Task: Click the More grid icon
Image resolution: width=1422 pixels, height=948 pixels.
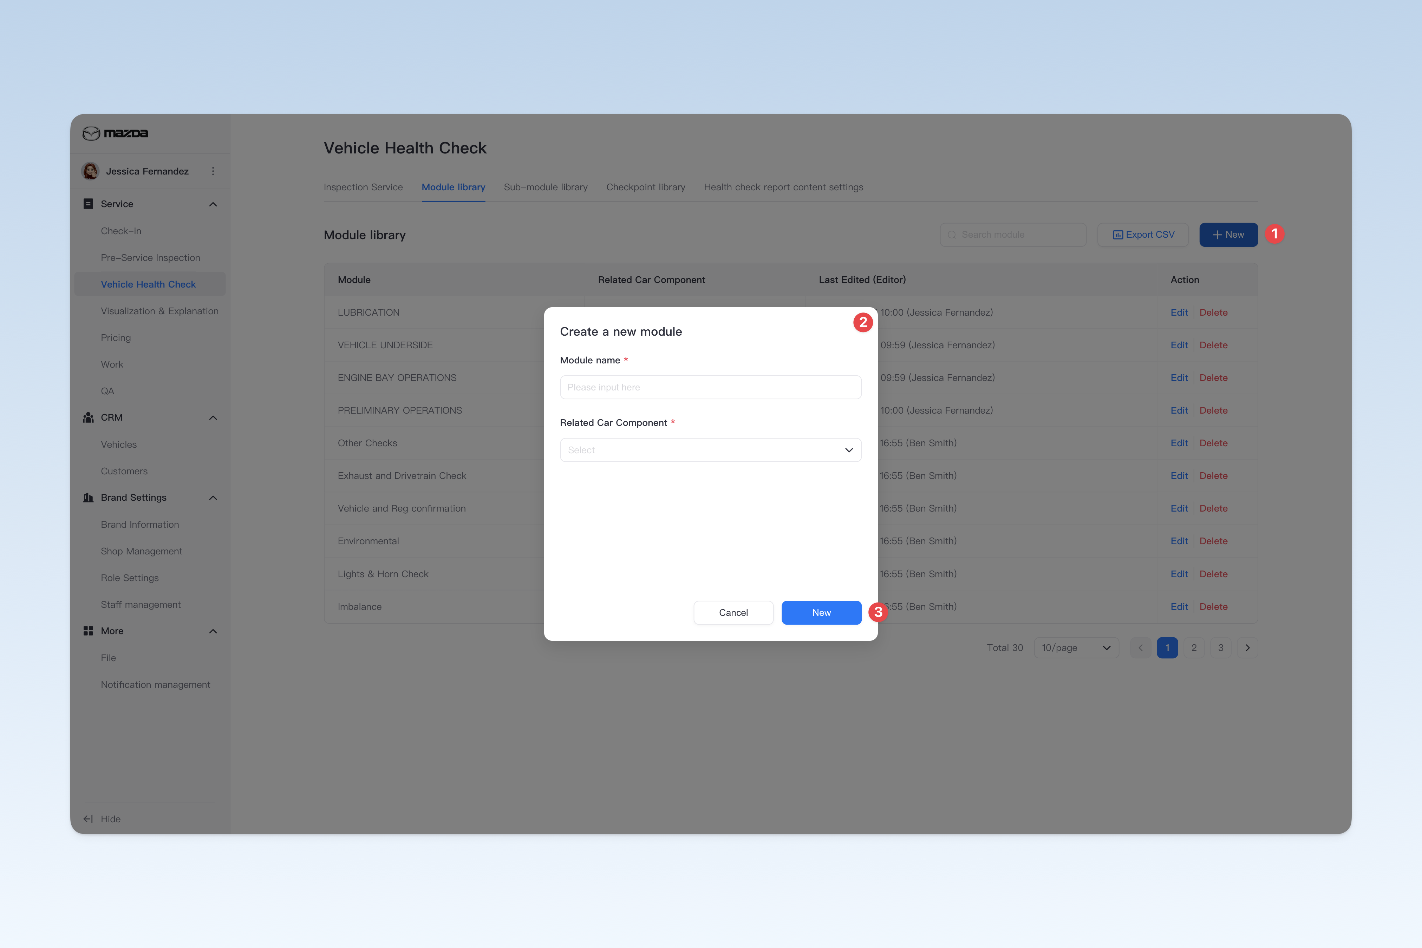Action: coord(88,631)
